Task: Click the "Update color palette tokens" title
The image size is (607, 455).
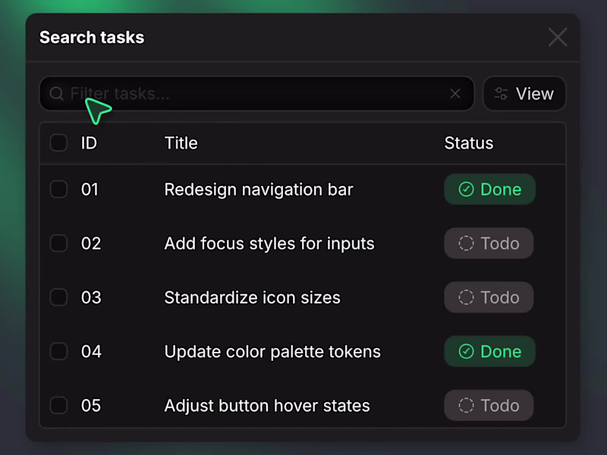Action: (x=272, y=352)
